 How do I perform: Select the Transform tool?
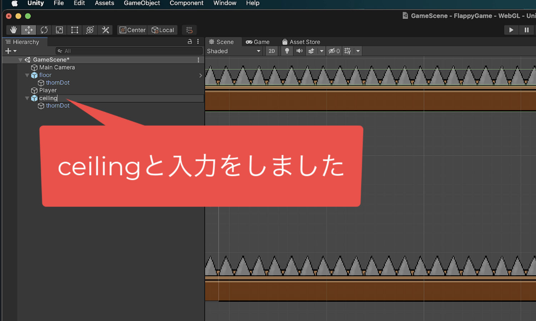[90, 30]
